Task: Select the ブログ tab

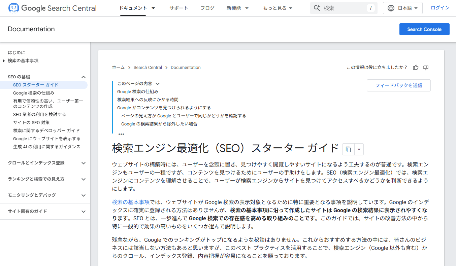Action: pos(207,8)
